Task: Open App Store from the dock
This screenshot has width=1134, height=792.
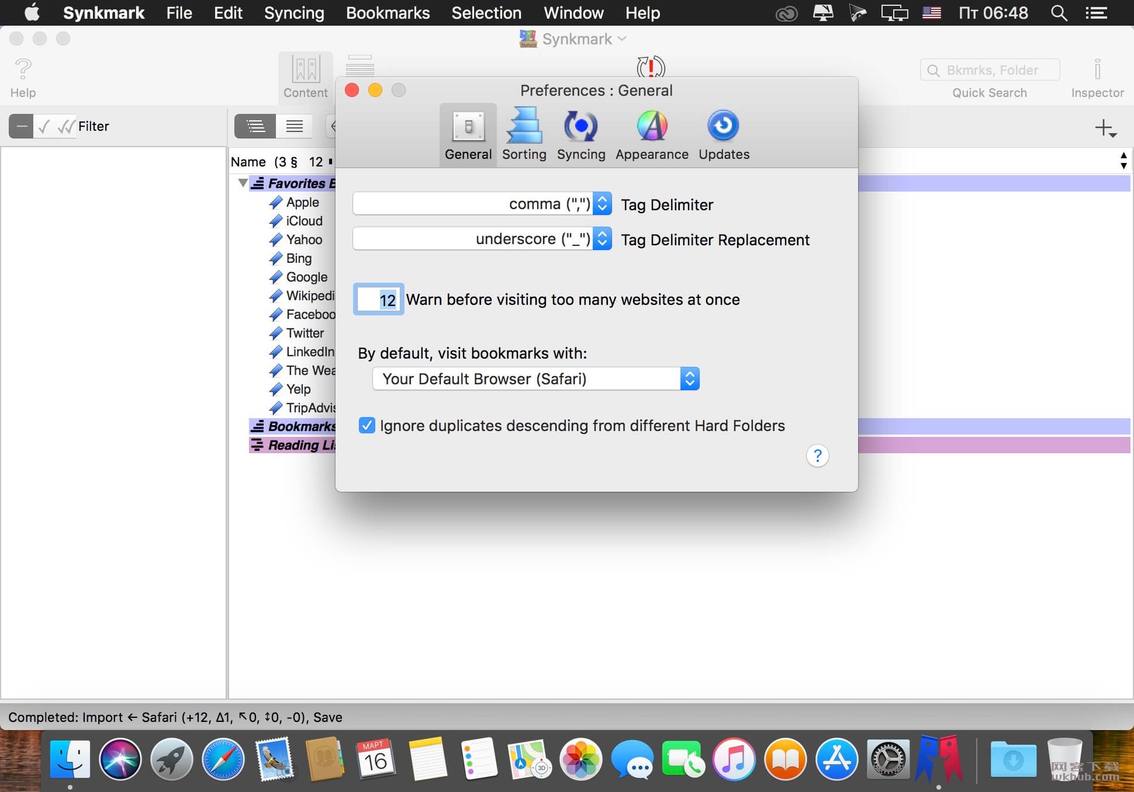Action: tap(836, 759)
